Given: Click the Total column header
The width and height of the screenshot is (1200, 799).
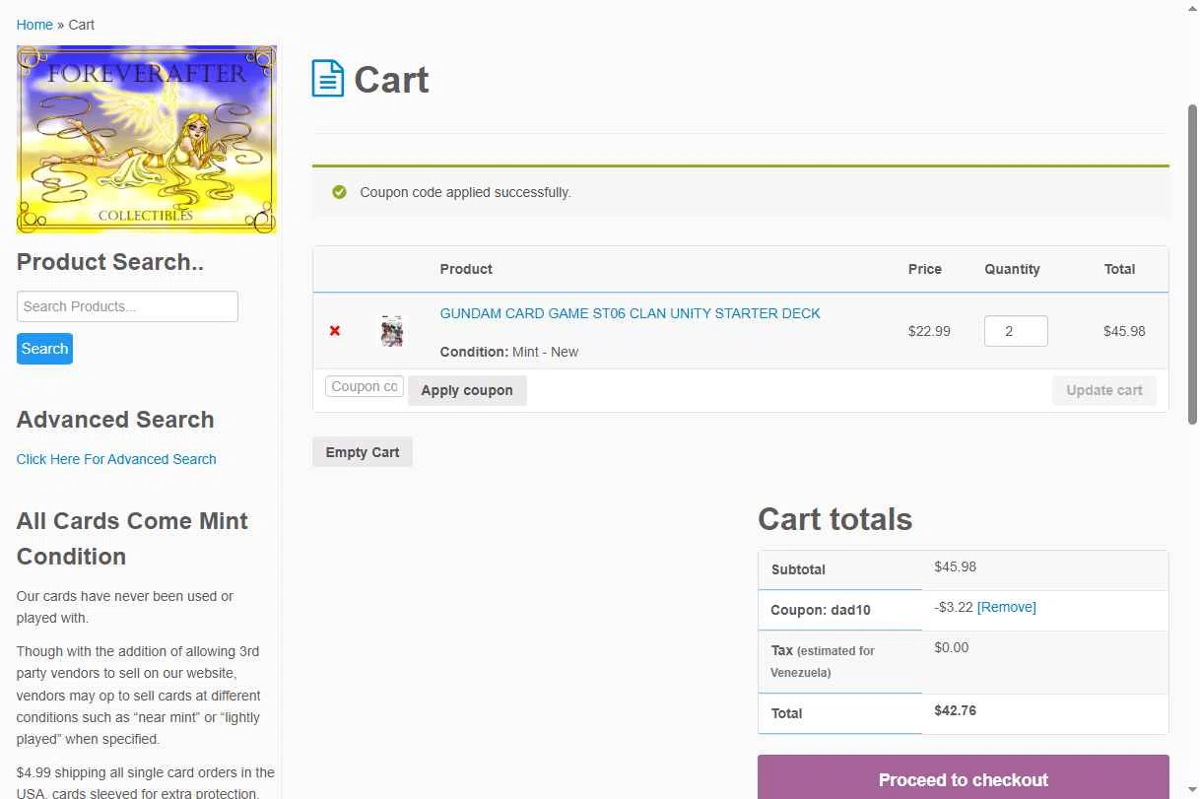Looking at the screenshot, I should pos(1119,269).
